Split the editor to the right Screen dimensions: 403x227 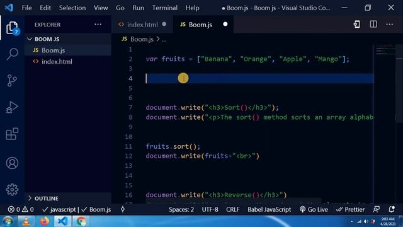(373, 25)
